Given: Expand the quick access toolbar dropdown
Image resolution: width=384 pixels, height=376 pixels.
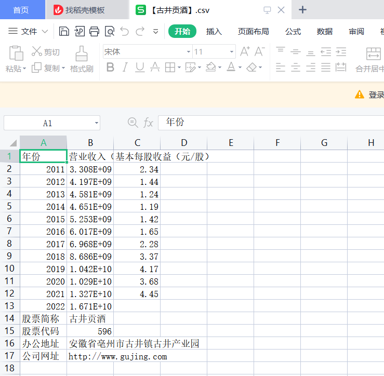Looking at the screenshot, I should (x=155, y=32).
